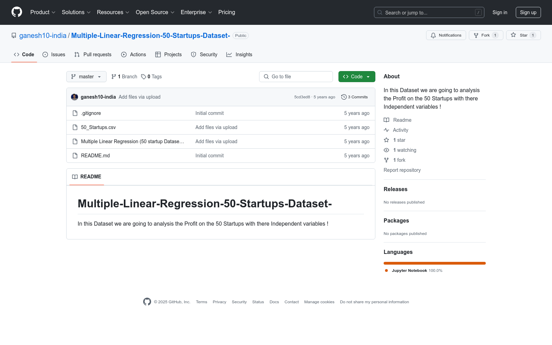
Task: Click the Manage cookies footer link
Action: click(319, 302)
